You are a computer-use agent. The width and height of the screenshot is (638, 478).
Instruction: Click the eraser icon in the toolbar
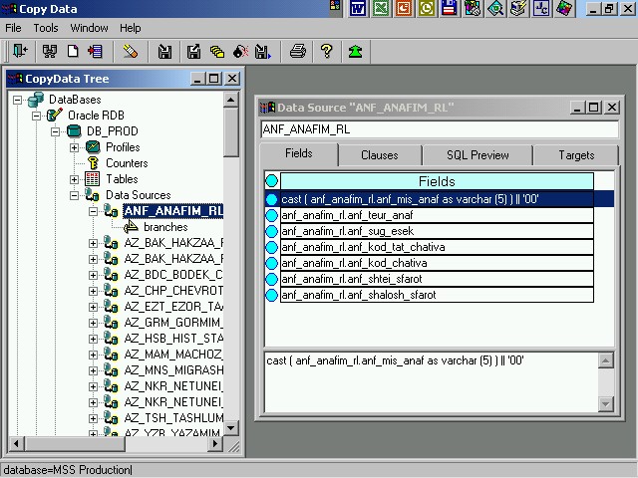(131, 51)
